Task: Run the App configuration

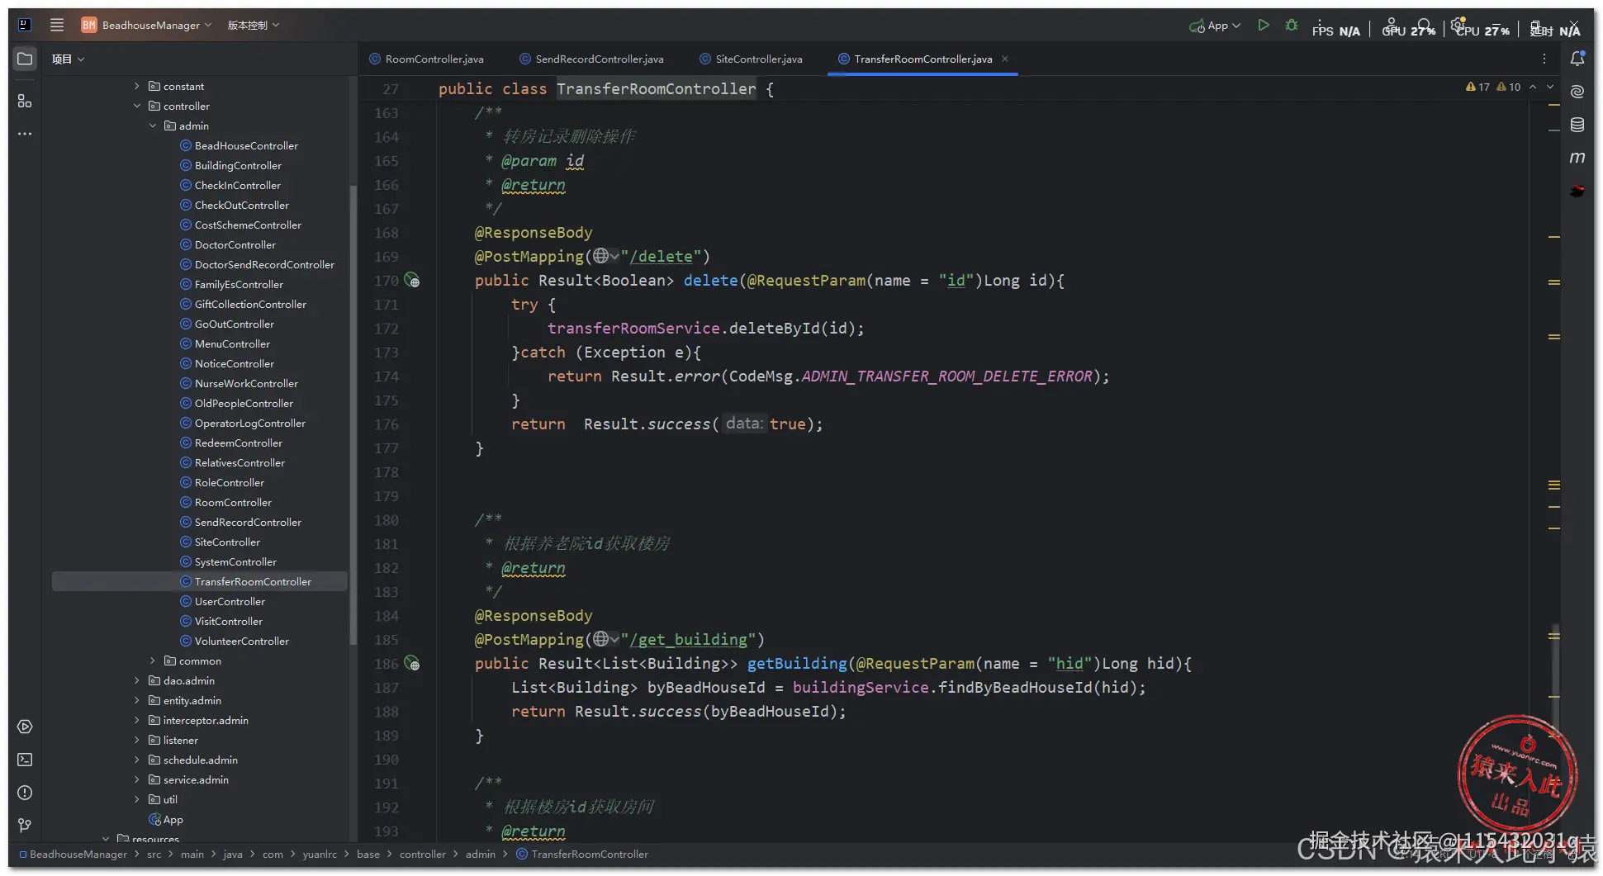Action: click(1263, 26)
